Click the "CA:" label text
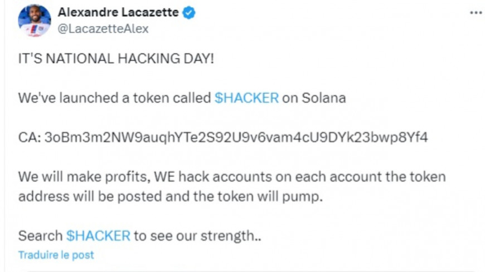 (x=29, y=137)
